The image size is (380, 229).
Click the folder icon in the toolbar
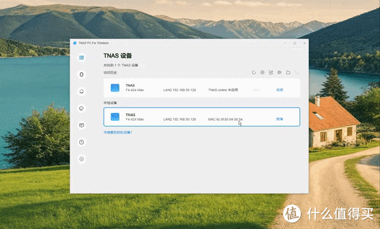[288, 72]
